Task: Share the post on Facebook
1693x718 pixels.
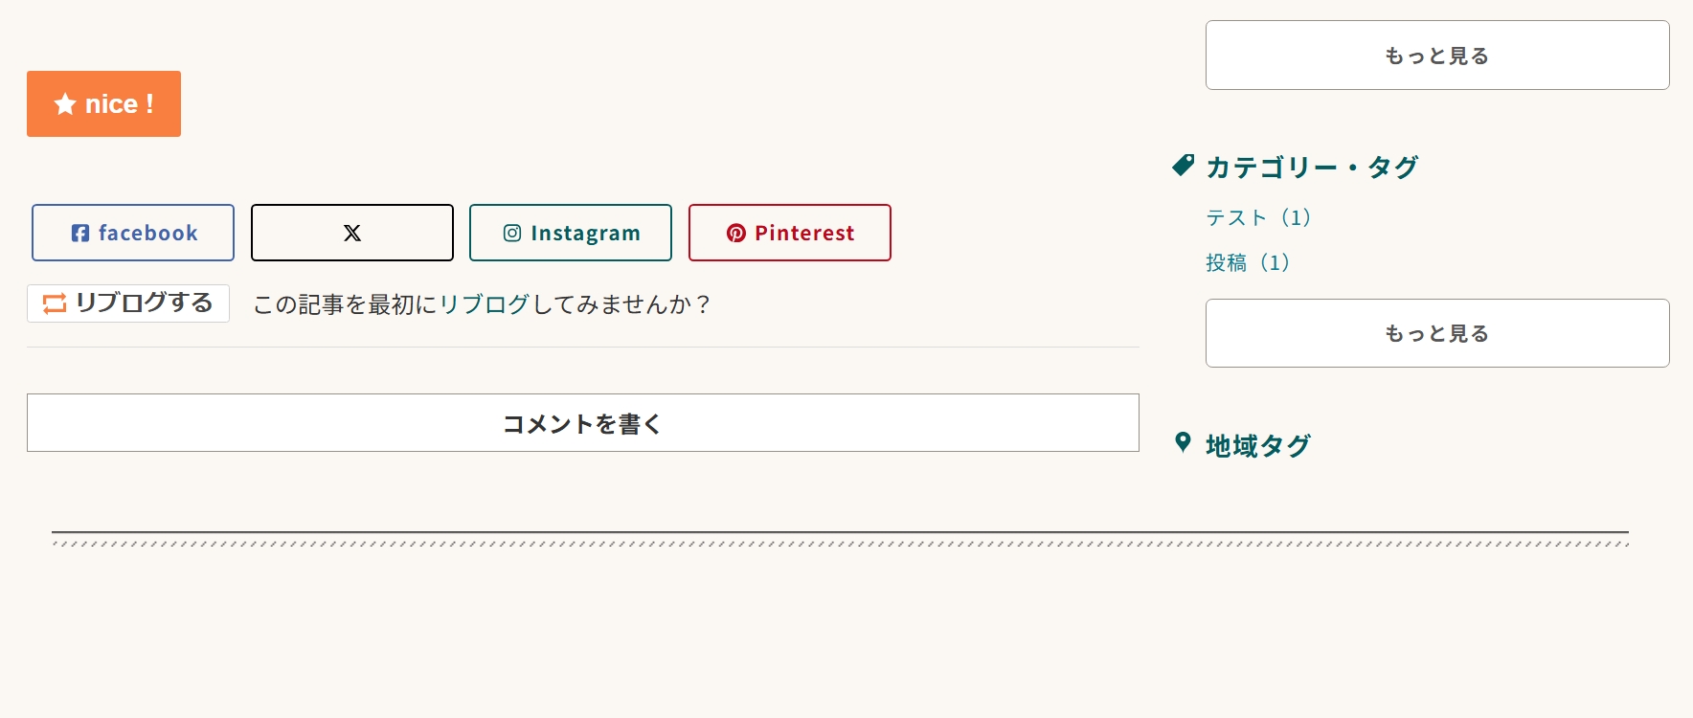Action: [x=132, y=233]
